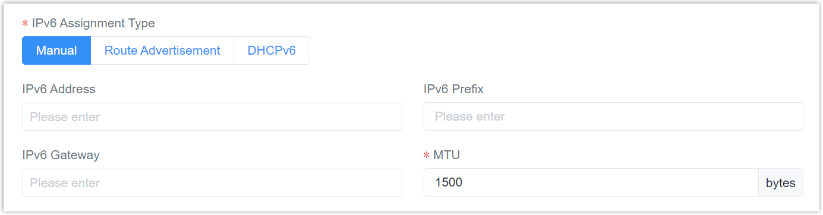Click the bytes unit suffix

[x=781, y=183]
